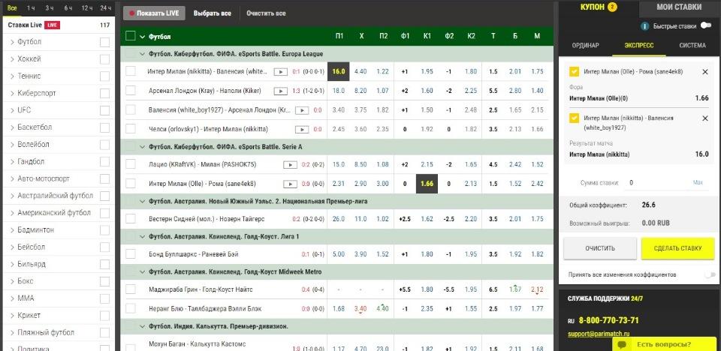Open the Бонд Буллшаркс - Раневей Бэй match
The height and width of the screenshot is (351, 721).
194,254
